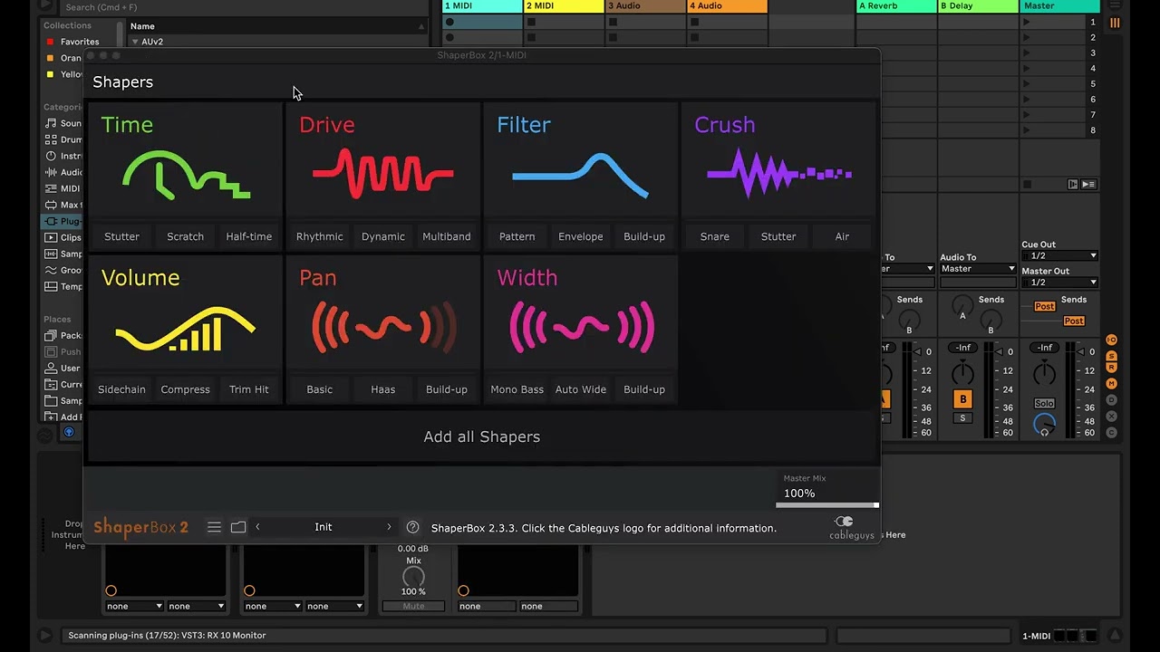Toggle the orange Post button for send A

1044,306
